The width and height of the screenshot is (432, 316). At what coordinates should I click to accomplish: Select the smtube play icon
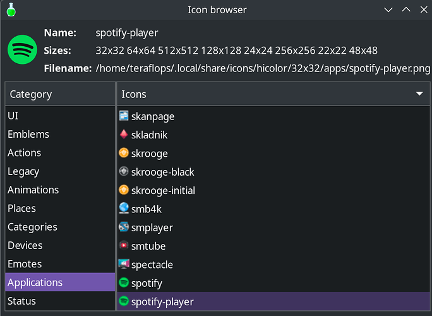click(124, 245)
